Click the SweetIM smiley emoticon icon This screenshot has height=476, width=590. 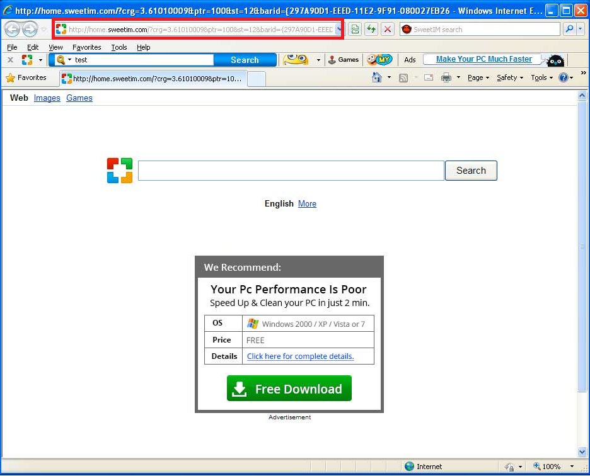pyautogui.click(x=296, y=60)
